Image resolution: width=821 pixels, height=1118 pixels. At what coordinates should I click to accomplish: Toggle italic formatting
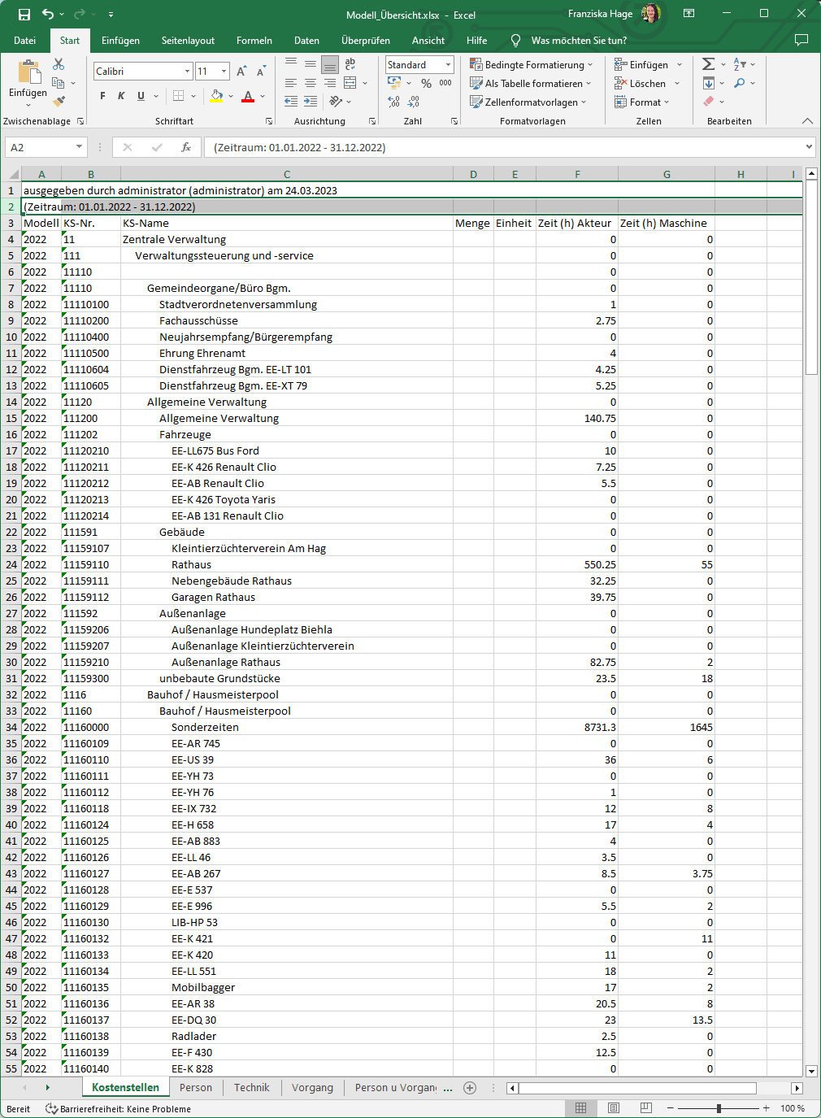pyautogui.click(x=121, y=96)
